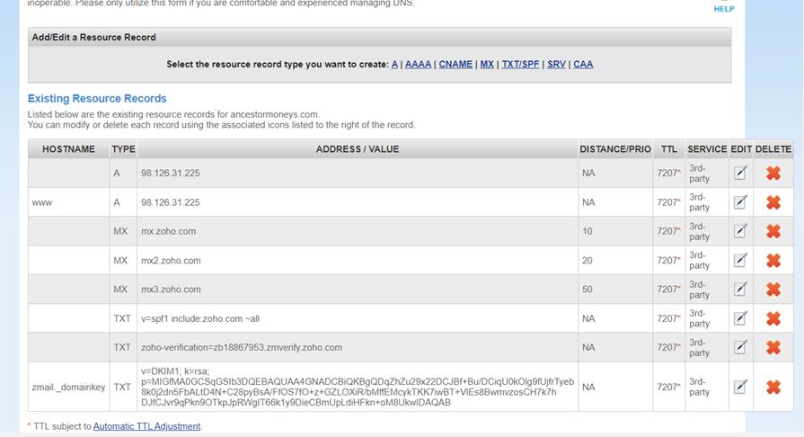Open TXT/SPF record creation link
Viewport: 804px width, 437px height.
(521, 65)
